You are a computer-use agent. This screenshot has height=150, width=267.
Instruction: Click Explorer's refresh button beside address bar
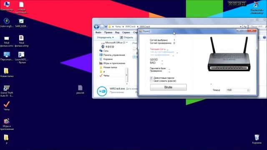point(245,27)
